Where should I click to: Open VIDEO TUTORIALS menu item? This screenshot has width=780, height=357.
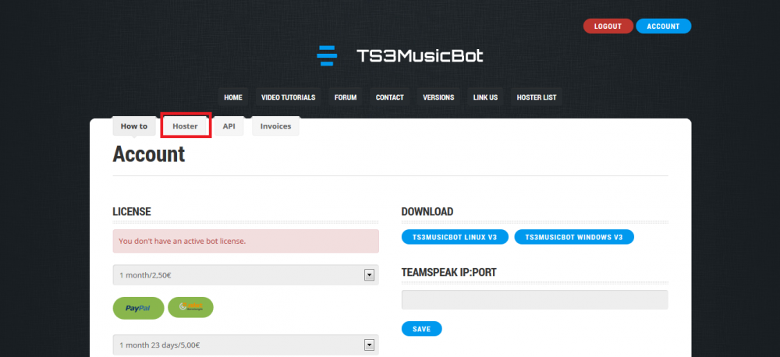click(x=288, y=97)
